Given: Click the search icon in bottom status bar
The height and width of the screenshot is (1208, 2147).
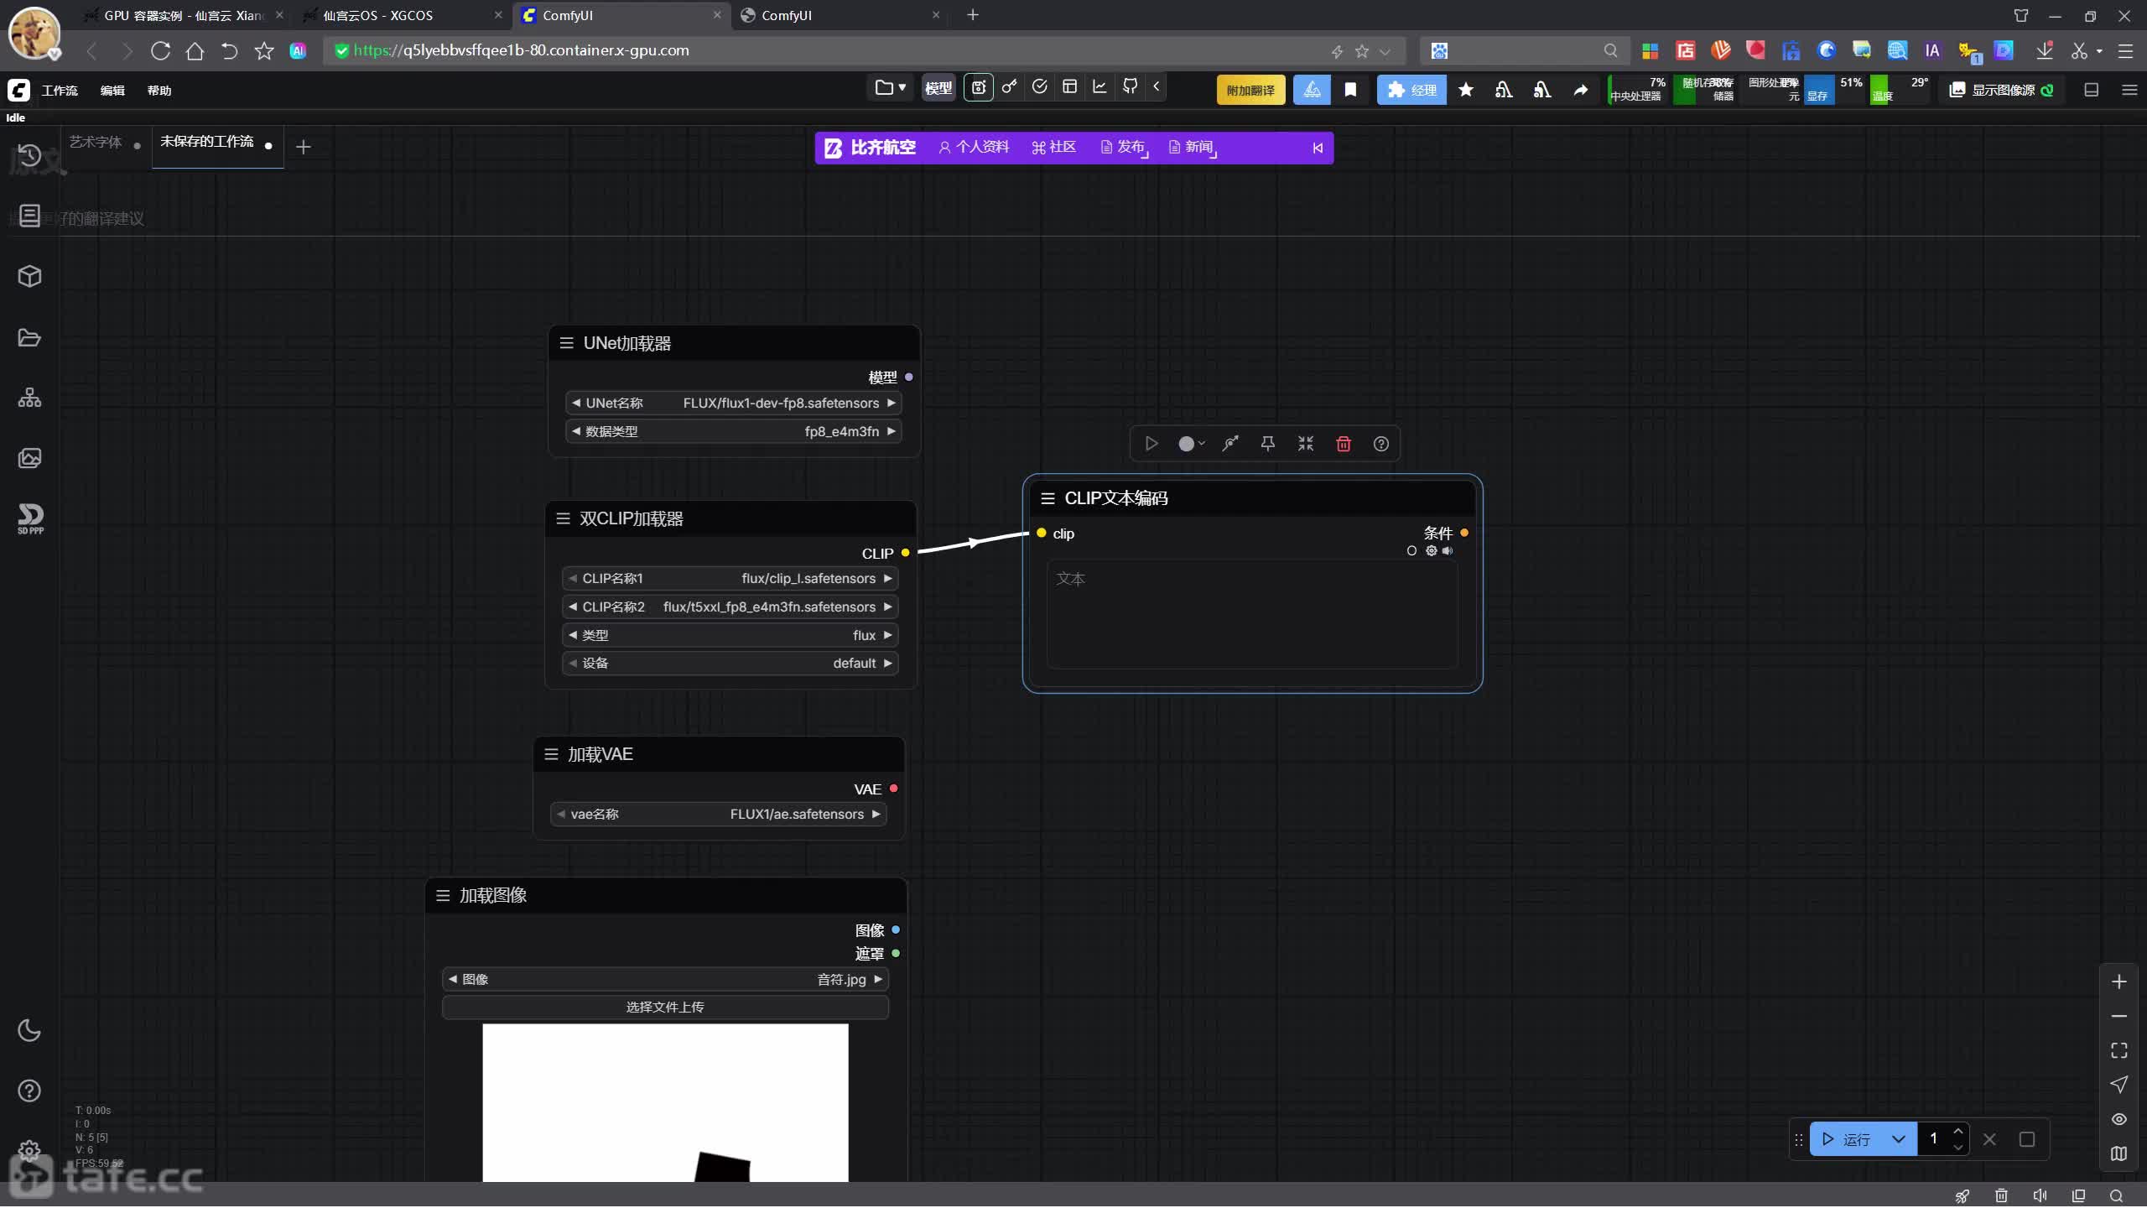Looking at the screenshot, I should 2116,1196.
